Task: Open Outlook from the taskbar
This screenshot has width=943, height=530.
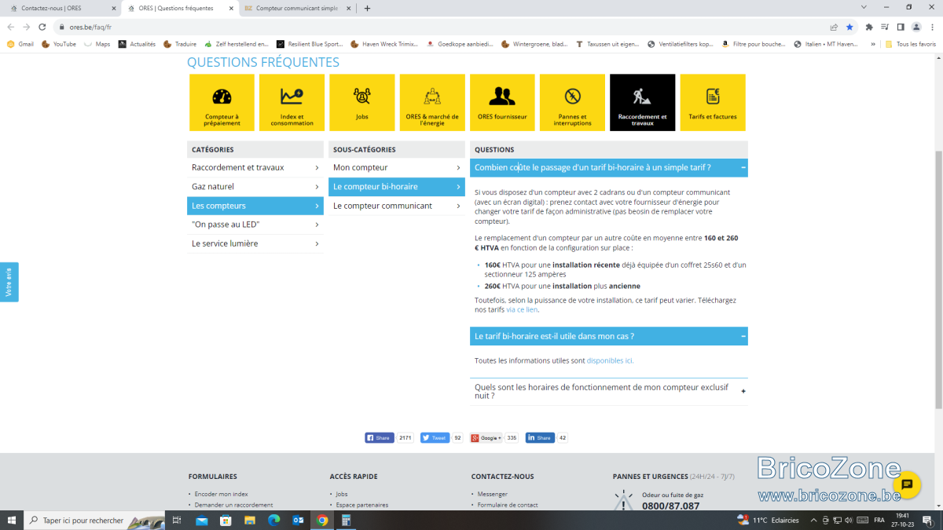Action: [298, 520]
